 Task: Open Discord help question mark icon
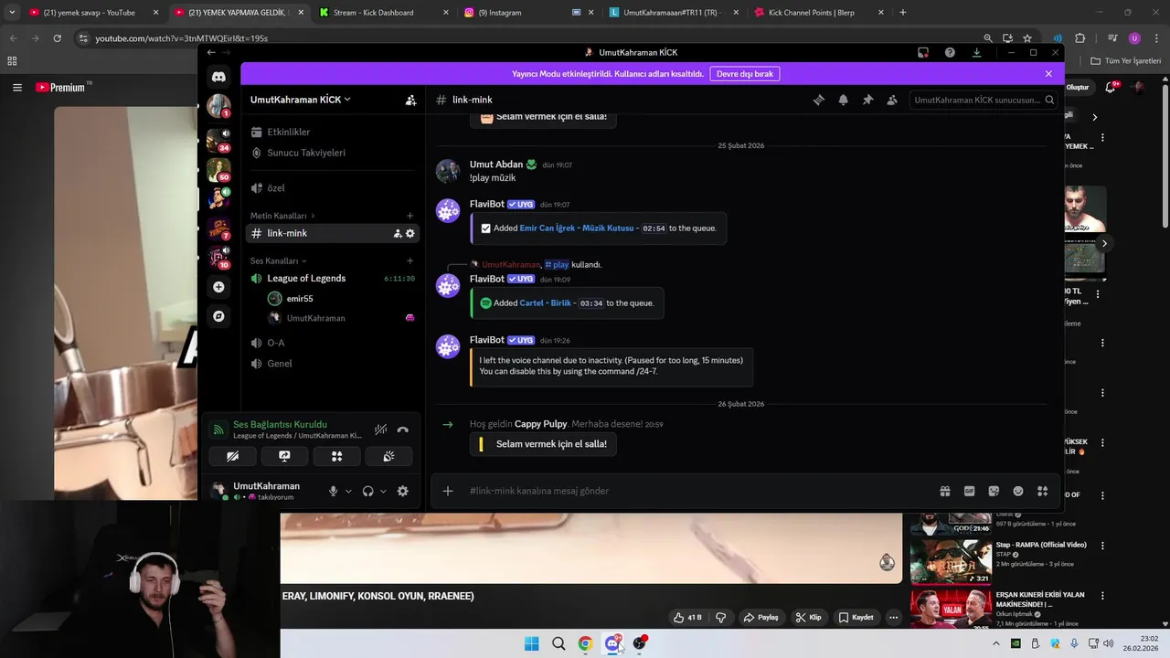pos(950,52)
